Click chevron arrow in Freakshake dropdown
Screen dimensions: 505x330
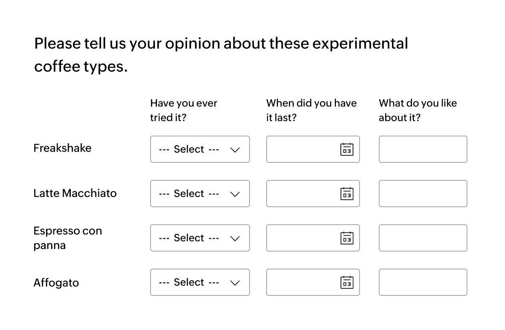235,150
